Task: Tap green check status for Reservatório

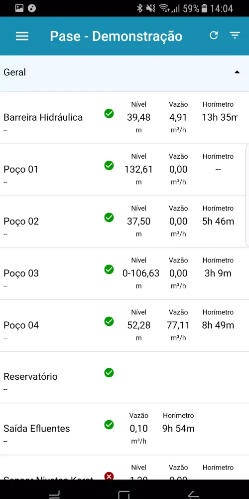Action: (x=109, y=372)
